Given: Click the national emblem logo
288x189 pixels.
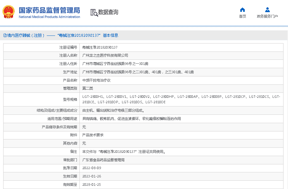Looking at the screenshot, I should coord(9,12).
